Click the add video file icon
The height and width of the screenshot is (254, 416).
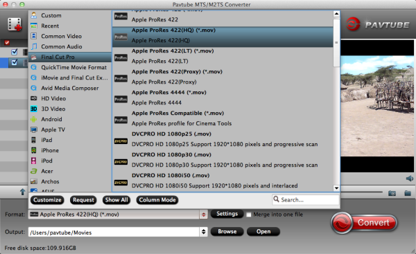click(15, 24)
